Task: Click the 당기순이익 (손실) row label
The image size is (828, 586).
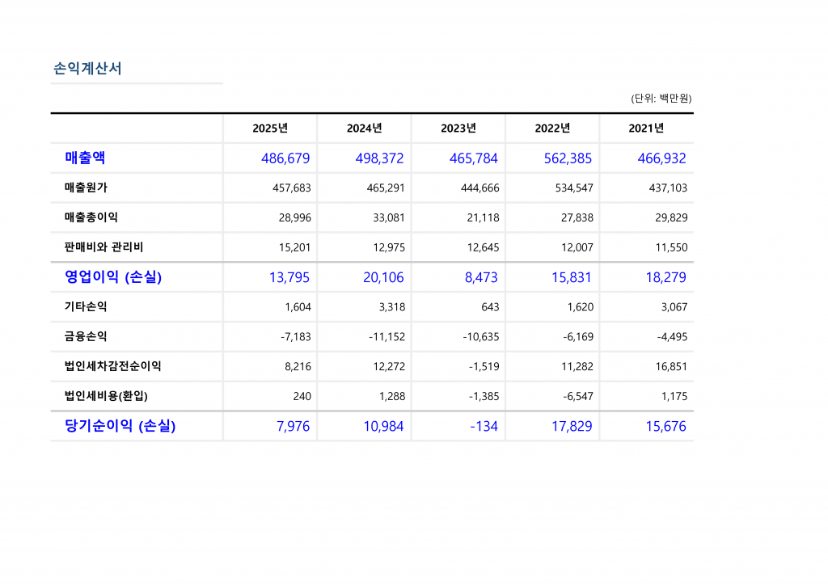Action: [120, 426]
